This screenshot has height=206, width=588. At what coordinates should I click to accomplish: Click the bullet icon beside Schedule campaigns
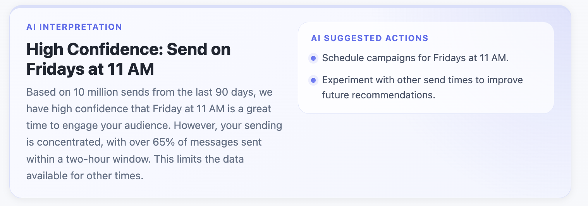[x=313, y=58]
